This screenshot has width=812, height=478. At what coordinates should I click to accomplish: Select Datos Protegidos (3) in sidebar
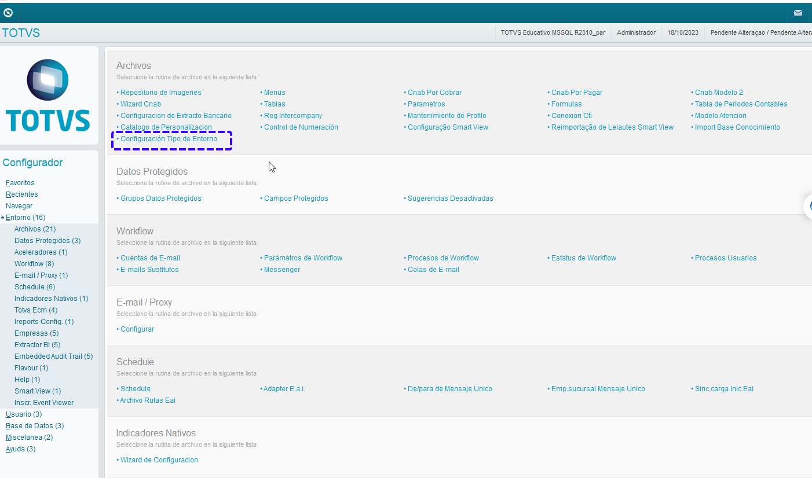click(47, 241)
